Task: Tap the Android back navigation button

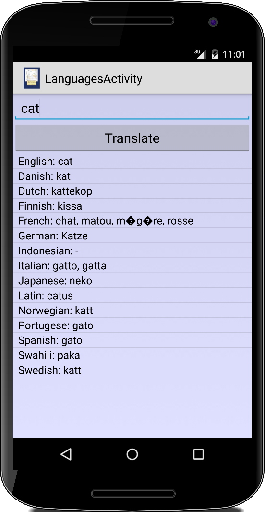Action: click(x=66, y=454)
